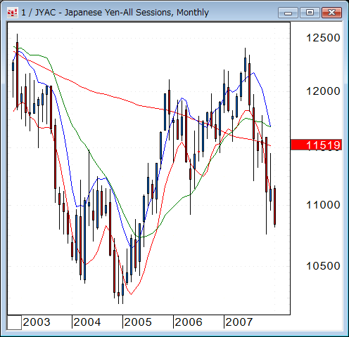Click the small white box left of 2003
349x337 pixels.
click(14, 322)
